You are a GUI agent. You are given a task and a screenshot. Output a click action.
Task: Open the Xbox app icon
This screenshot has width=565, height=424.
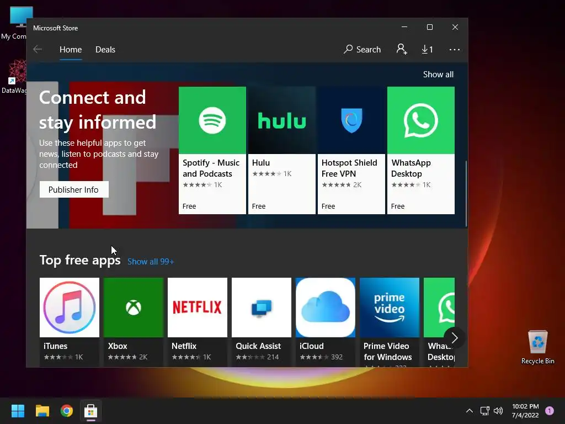[134, 308]
